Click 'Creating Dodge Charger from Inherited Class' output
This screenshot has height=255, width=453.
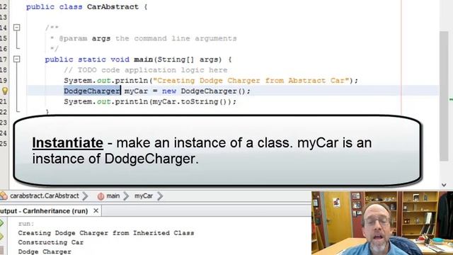(x=106, y=233)
